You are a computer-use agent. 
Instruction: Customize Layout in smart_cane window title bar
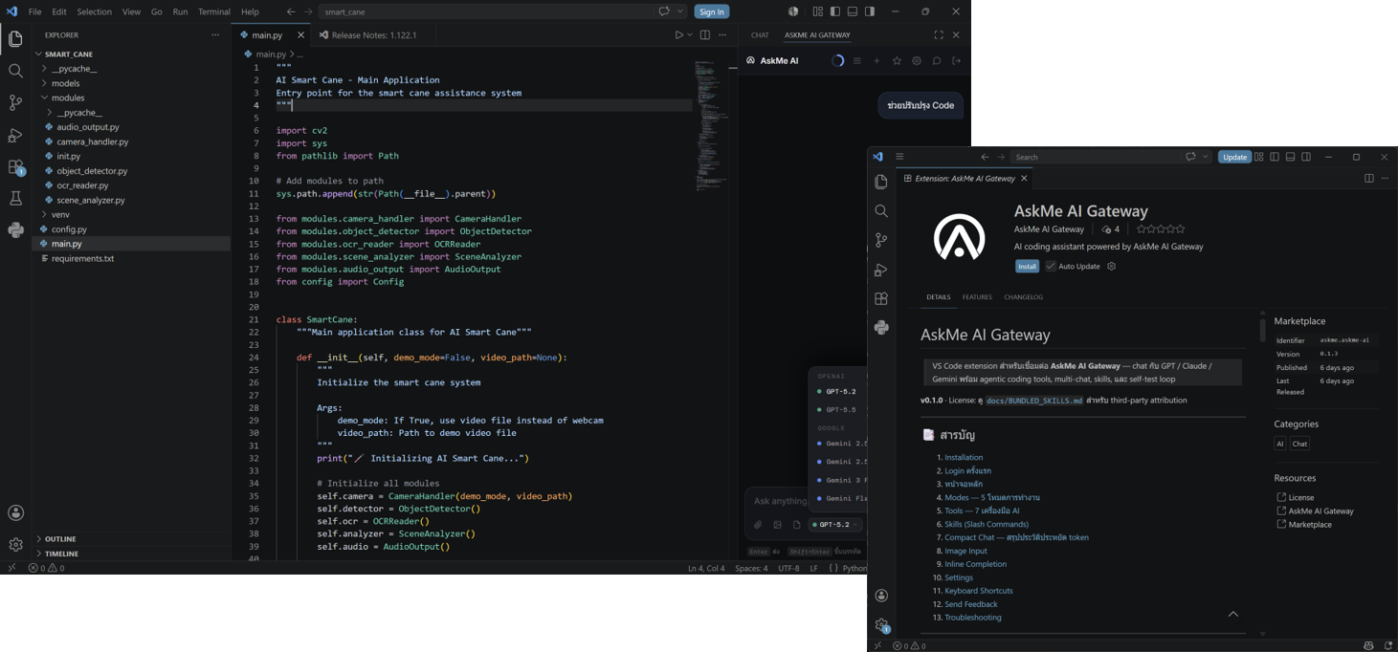pyautogui.click(x=818, y=11)
